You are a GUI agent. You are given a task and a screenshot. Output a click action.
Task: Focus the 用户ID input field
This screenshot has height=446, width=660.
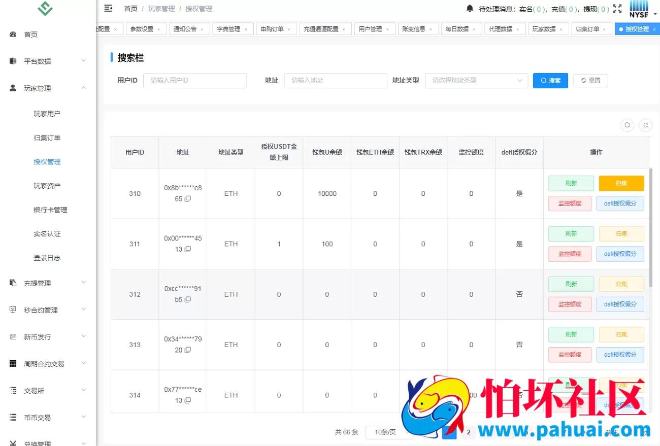pos(195,80)
